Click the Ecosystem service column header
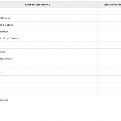 coord(38,5)
